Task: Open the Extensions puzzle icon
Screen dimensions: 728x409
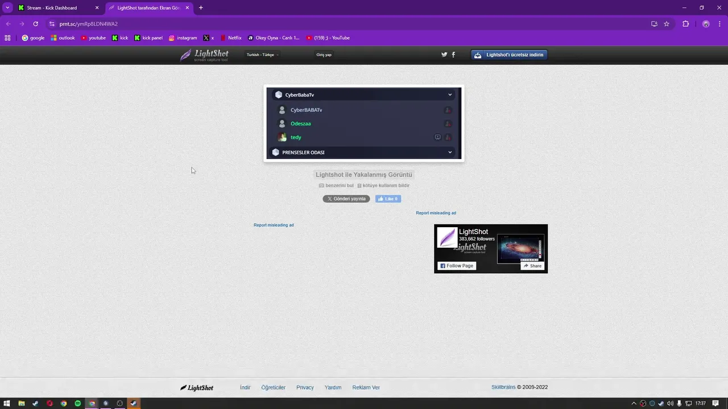Action: (x=685, y=24)
